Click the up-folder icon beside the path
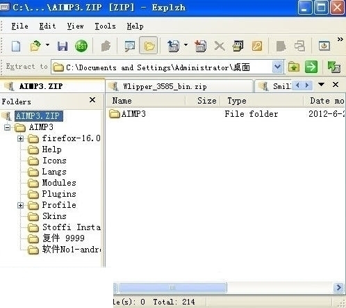This screenshot has height=308, width=346. [294, 67]
